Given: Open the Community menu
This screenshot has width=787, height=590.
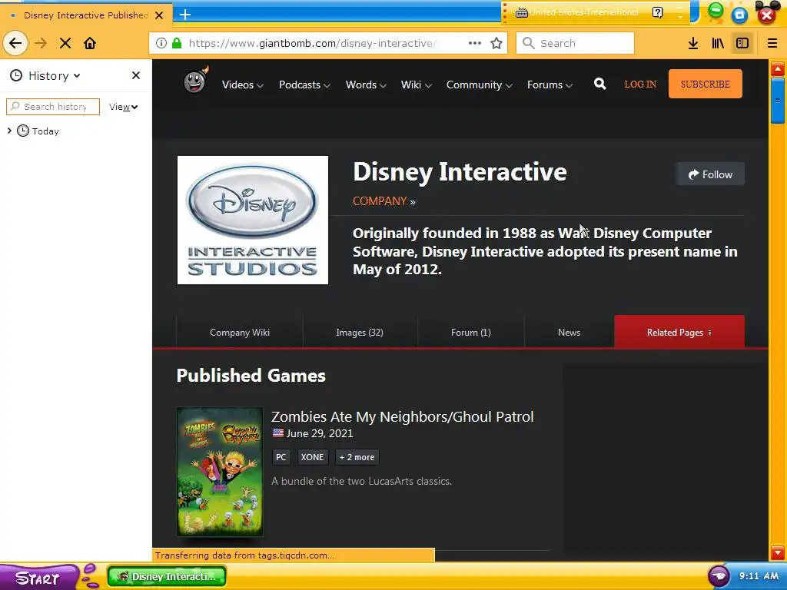Looking at the screenshot, I should (480, 85).
